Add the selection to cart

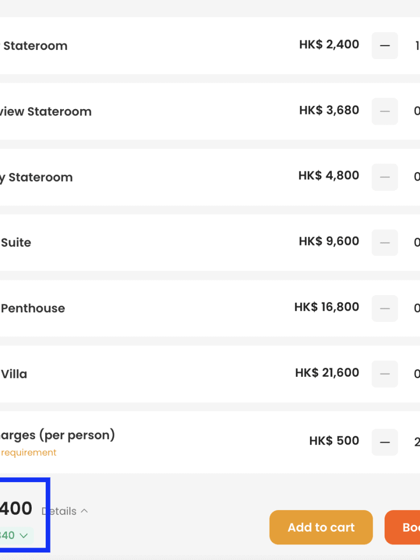pos(321,527)
